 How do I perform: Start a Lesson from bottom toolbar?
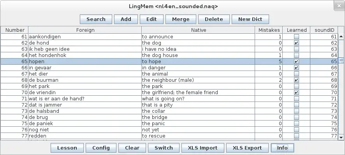click(67, 148)
